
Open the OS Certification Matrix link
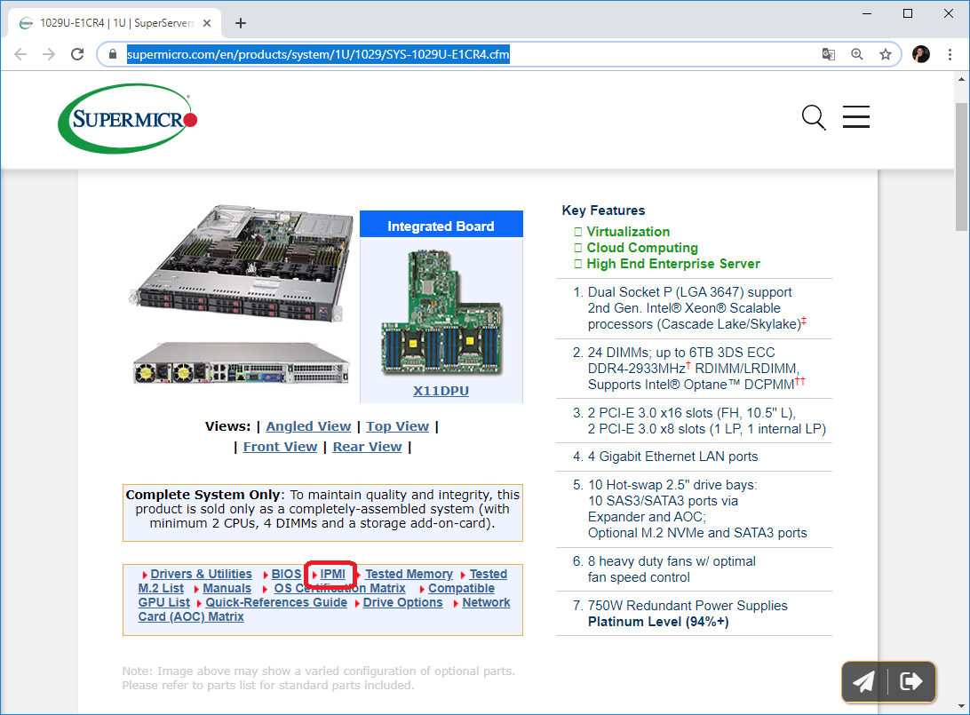(x=339, y=588)
